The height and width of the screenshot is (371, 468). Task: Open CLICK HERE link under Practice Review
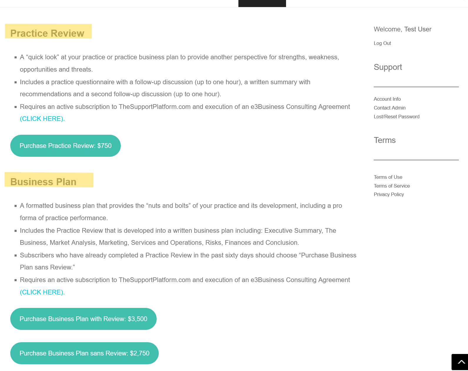[x=42, y=119]
